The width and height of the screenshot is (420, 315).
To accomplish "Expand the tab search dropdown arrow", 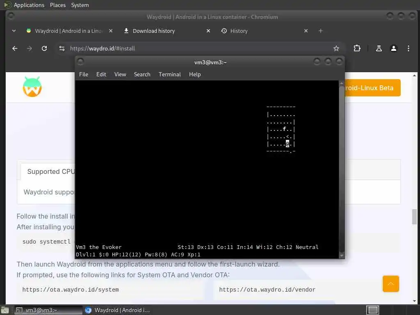I will (x=14, y=31).
